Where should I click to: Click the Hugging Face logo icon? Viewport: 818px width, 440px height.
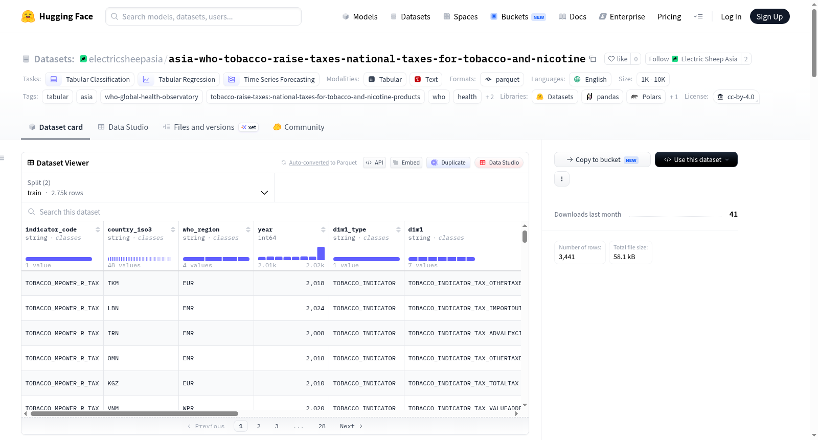click(28, 16)
